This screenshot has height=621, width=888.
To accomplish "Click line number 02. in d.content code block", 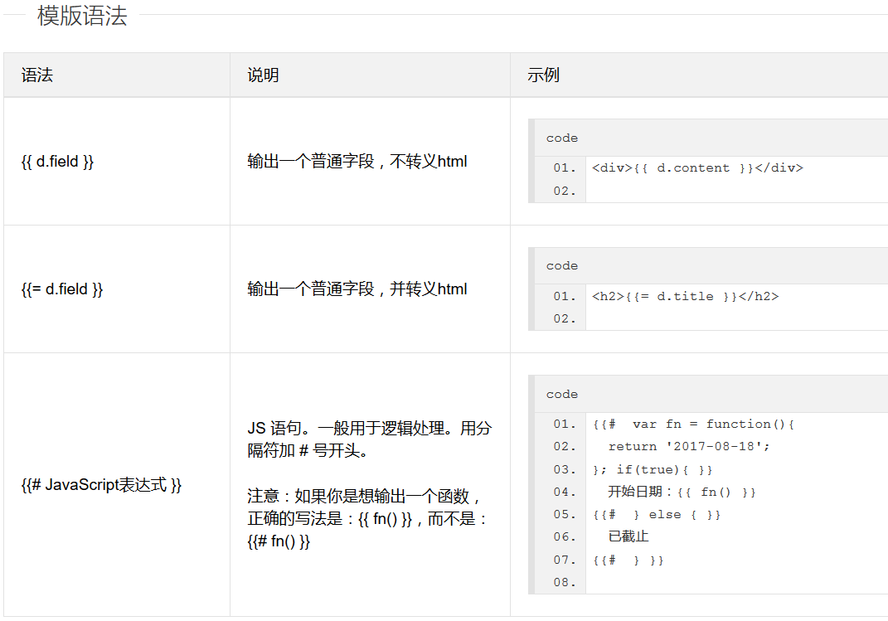I will [564, 192].
